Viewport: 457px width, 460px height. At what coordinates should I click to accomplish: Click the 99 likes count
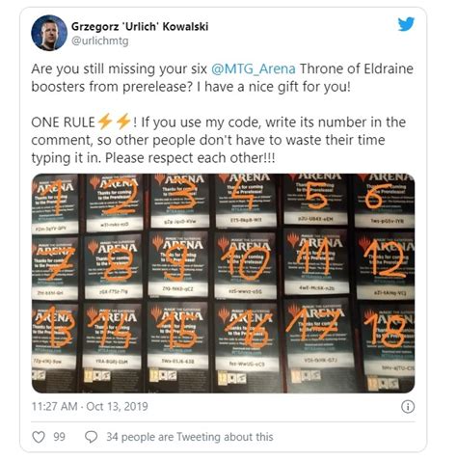(x=59, y=437)
